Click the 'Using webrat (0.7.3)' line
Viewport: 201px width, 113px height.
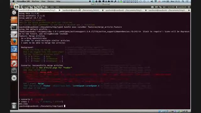coord(30,18)
